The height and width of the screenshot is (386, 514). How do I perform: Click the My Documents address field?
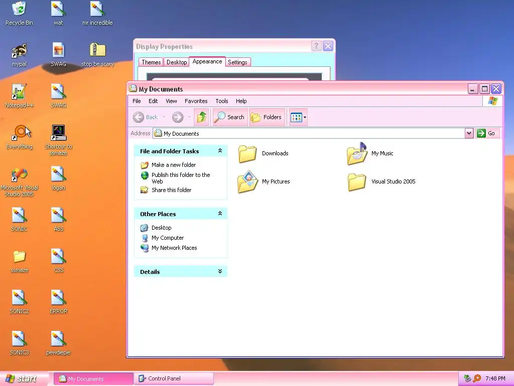[309, 133]
